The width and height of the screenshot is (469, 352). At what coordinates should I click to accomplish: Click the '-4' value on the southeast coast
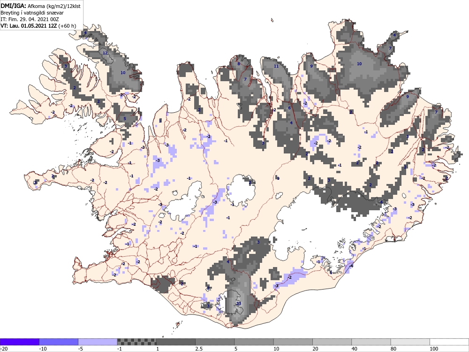[x=351, y=266]
